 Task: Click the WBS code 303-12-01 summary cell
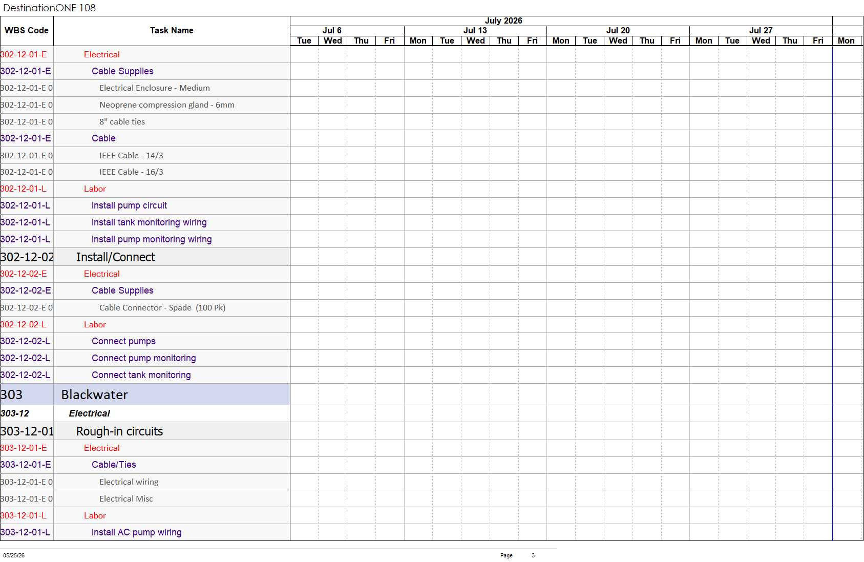[27, 431]
